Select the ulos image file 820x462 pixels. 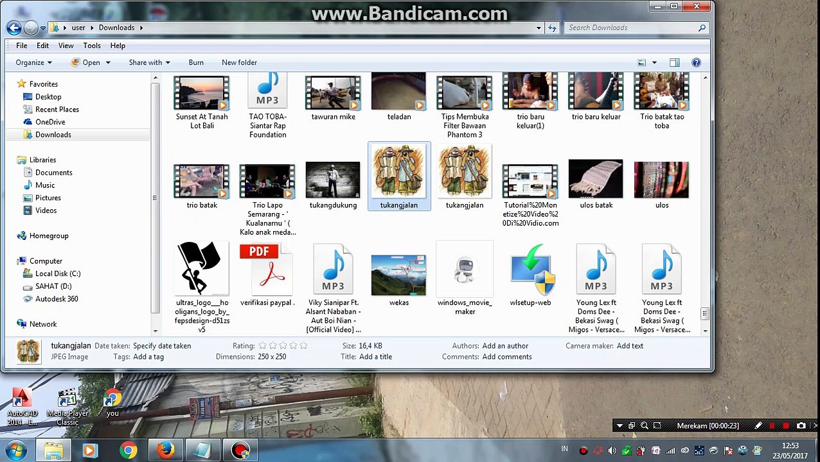(661, 185)
